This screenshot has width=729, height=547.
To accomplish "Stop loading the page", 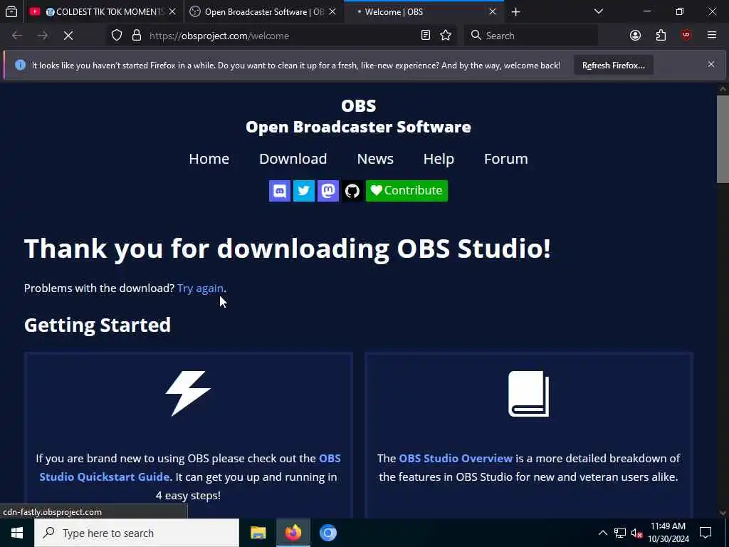I will [x=68, y=36].
